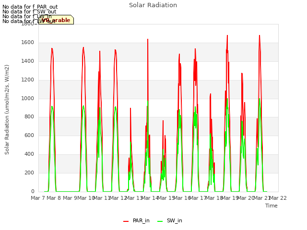
Task: Click the PAR_in spike peak on Mar 13
Action: [x=148, y=39]
